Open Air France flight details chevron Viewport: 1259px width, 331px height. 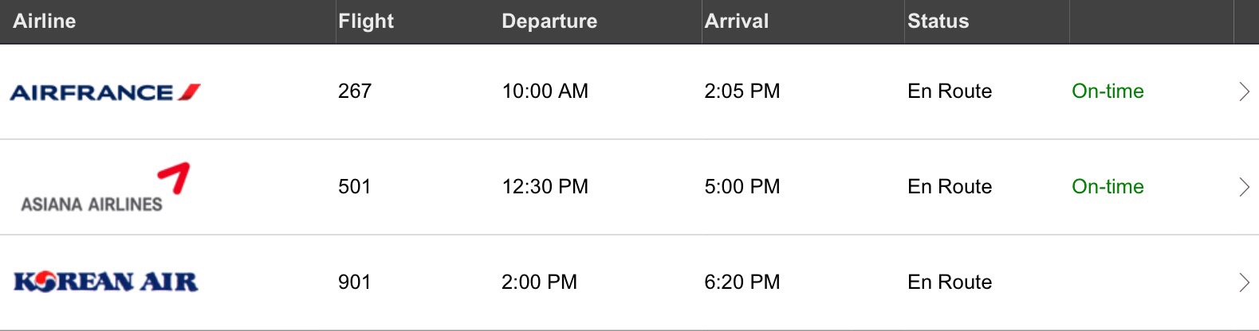click(1244, 92)
